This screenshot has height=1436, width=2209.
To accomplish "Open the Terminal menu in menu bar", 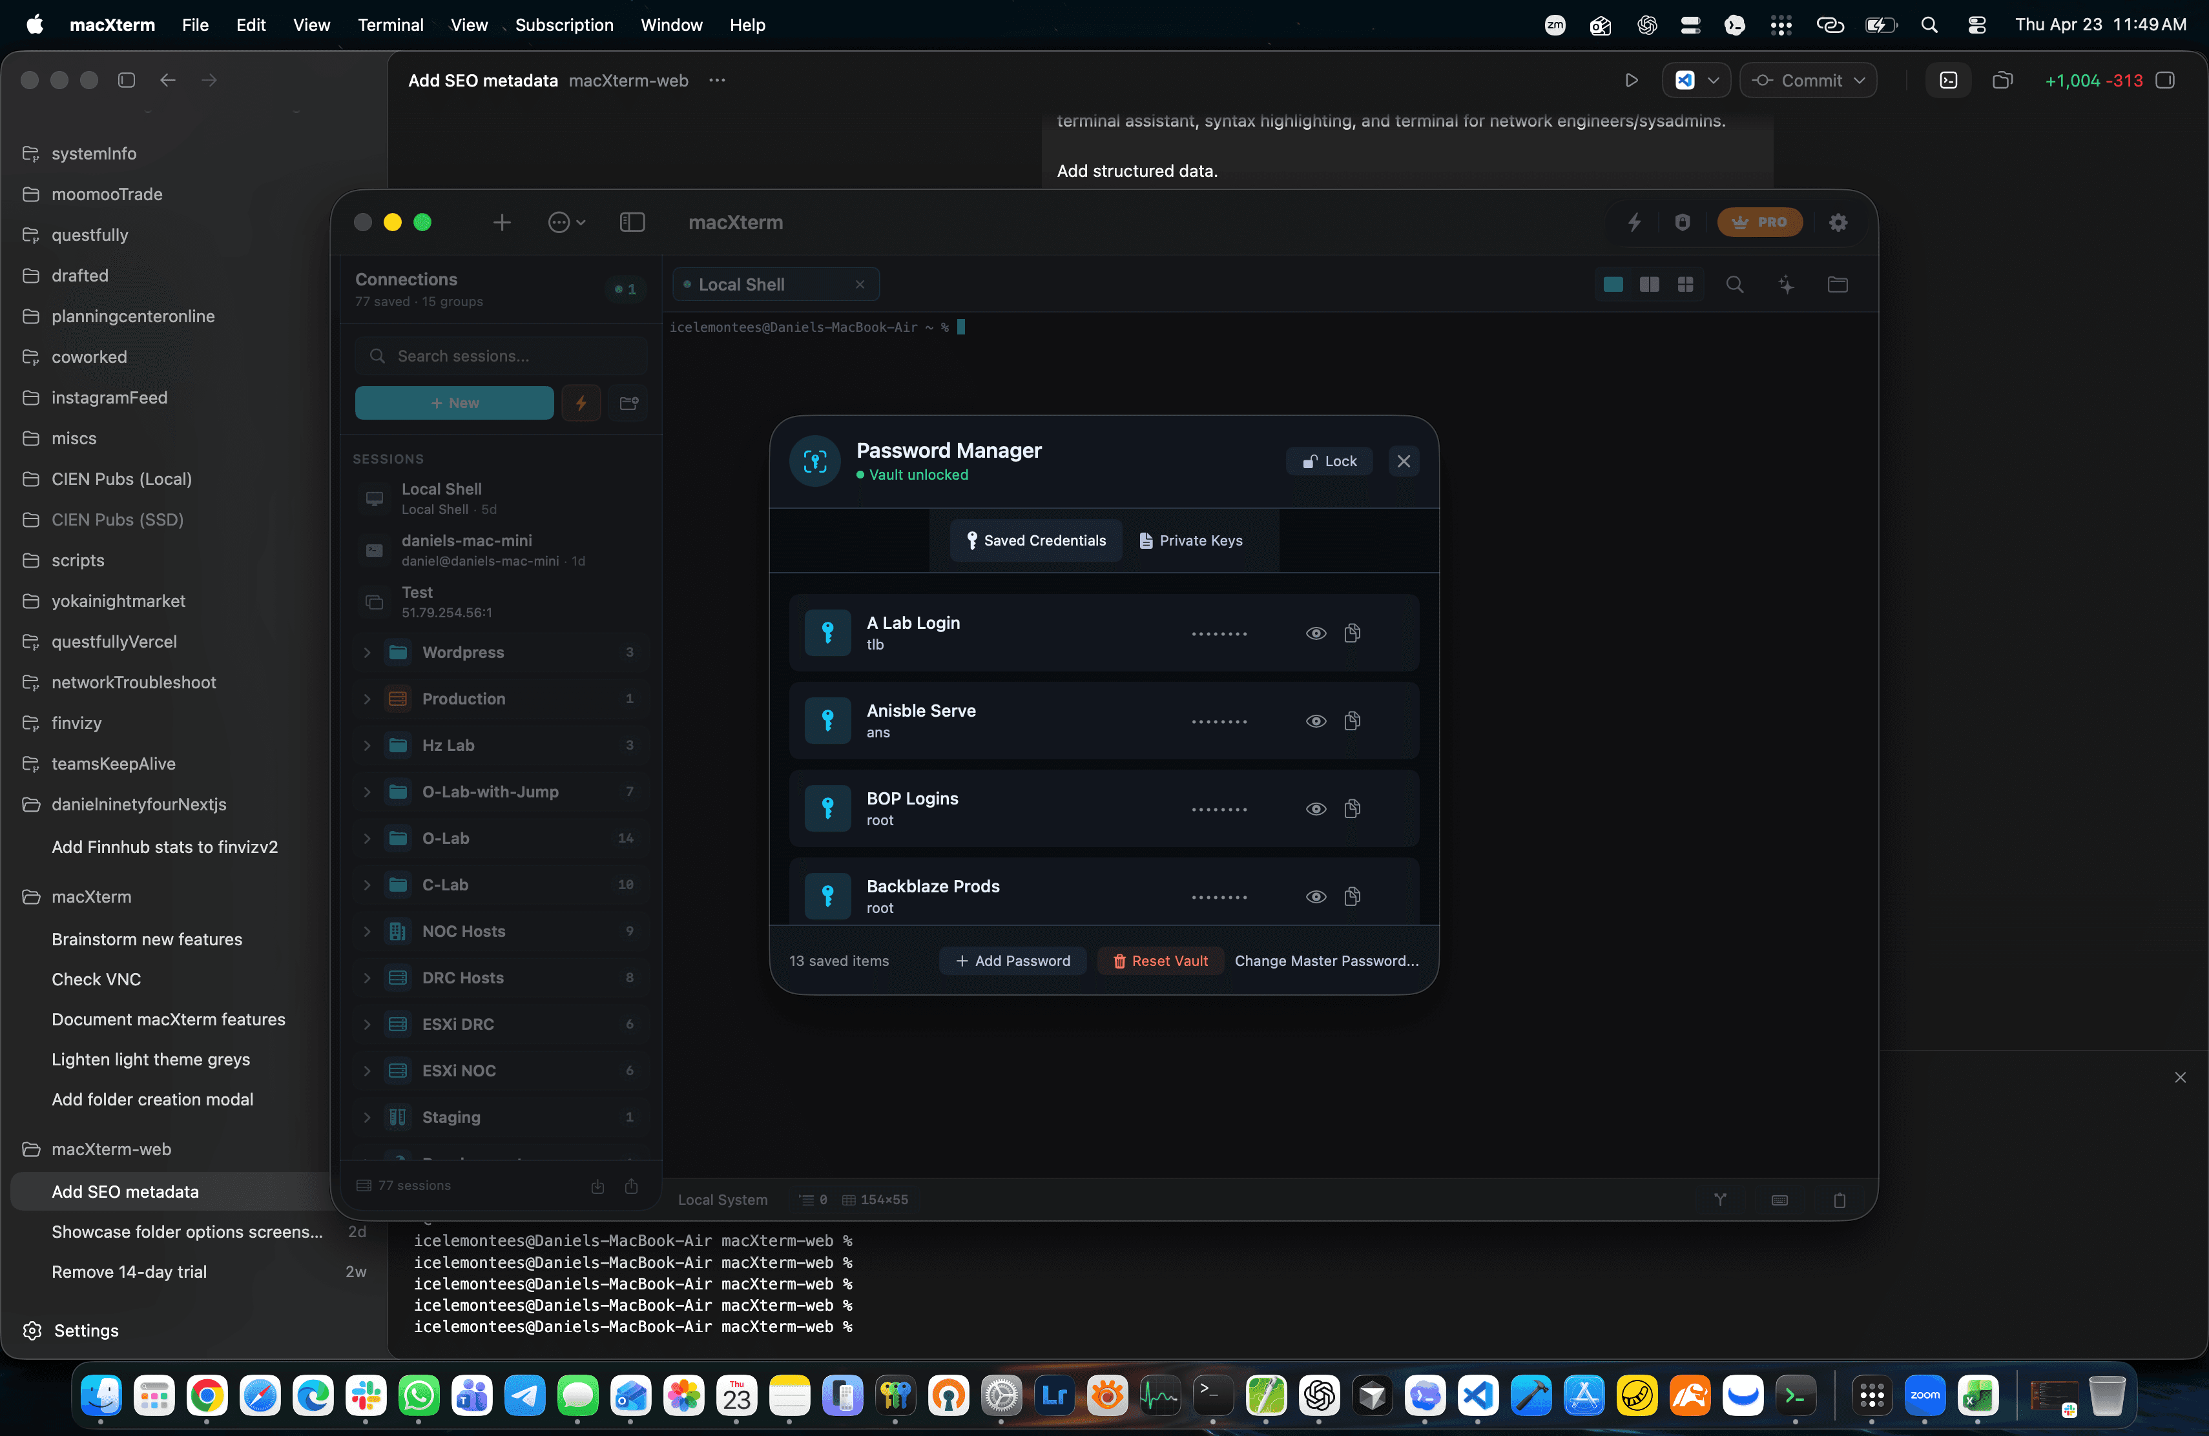I will pos(390,25).
